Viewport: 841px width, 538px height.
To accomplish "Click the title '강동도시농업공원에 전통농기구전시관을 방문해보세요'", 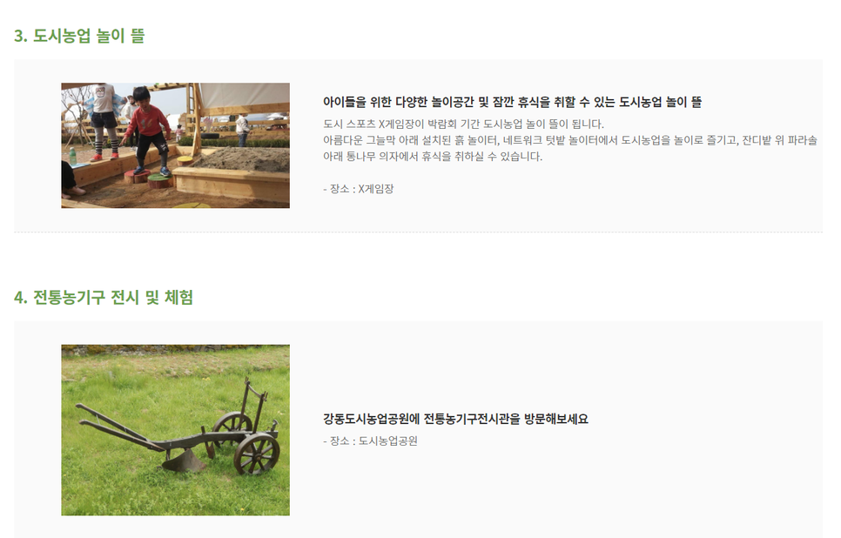I will (455, 419).
